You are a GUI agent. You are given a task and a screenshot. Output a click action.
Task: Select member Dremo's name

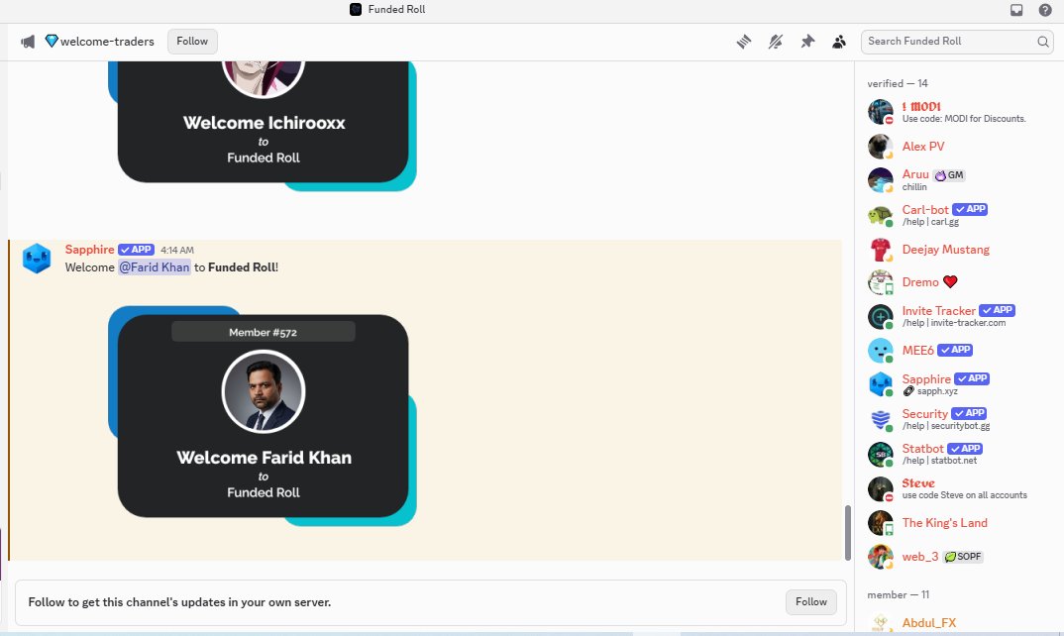click(x=920, y=281)
